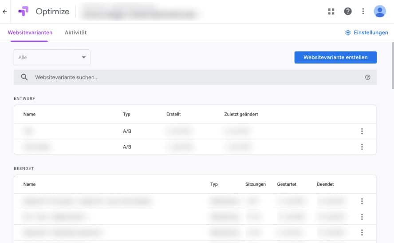Open options for third Beendet row
The image size is (394, 243).
[362, 232]
